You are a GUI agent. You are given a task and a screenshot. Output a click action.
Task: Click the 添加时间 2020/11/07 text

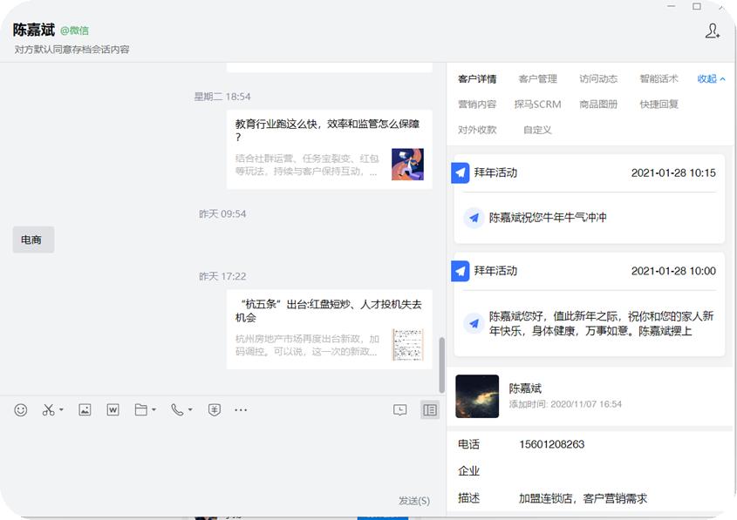click(565, 404)
